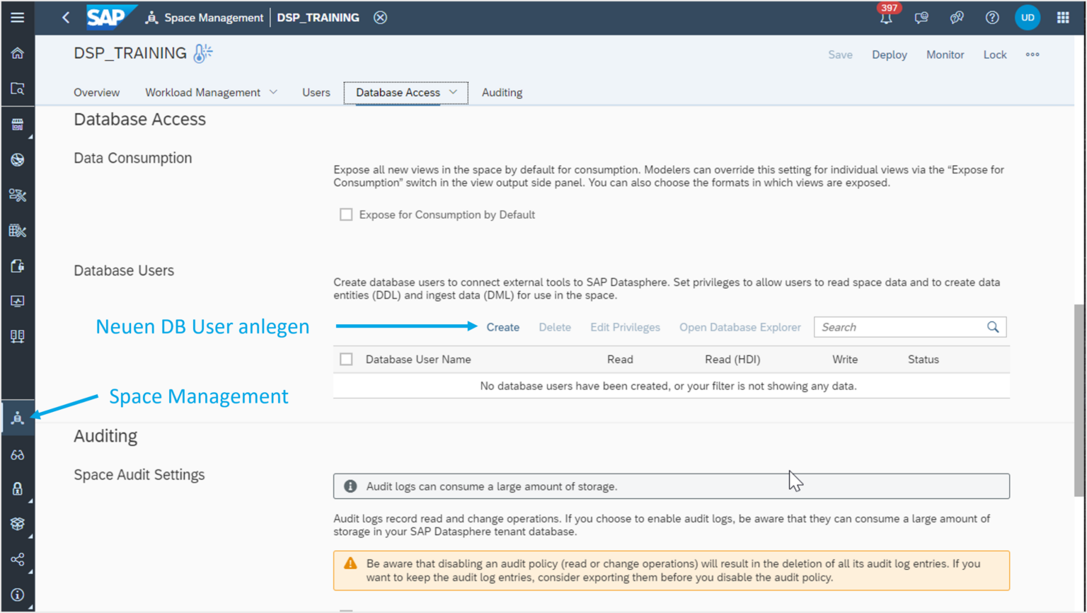Click the Create database user button
The height and width of the screenshot is (613, 1087).
502,326
